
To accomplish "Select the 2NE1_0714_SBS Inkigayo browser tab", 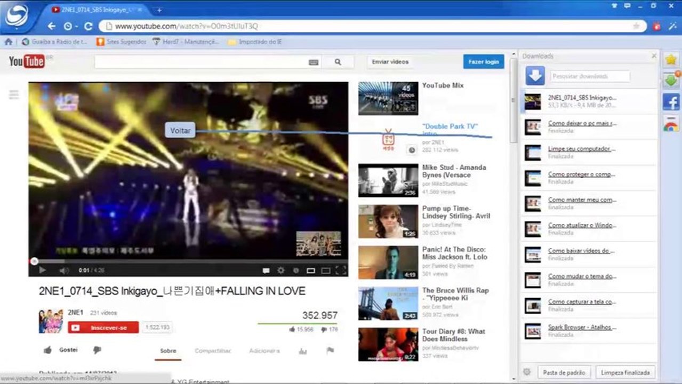I will [98, 10].
